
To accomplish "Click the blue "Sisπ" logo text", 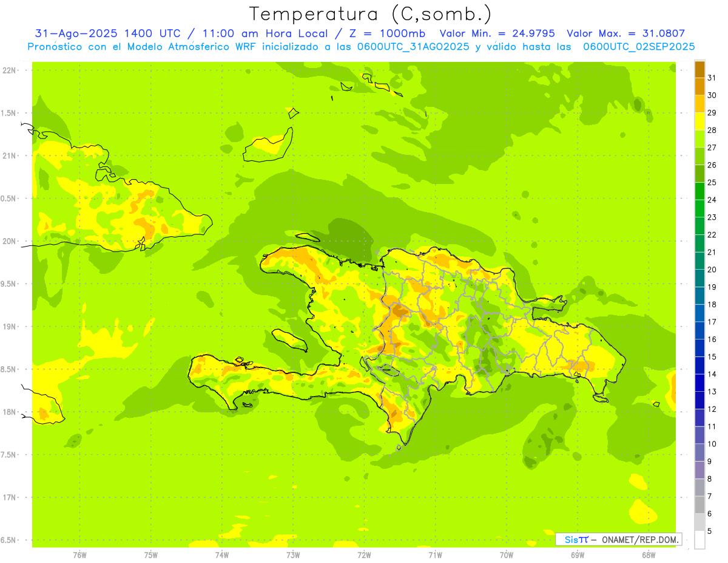I will tap(576, 539).
